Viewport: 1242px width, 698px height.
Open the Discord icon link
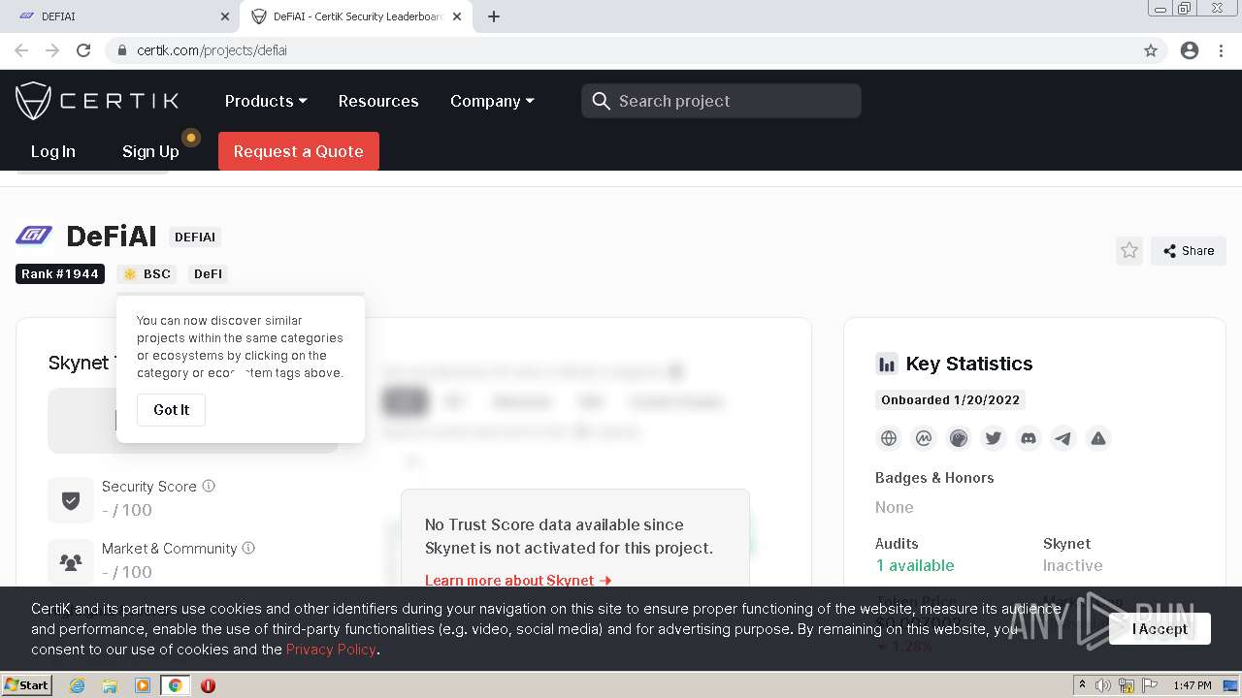click(1029, 438)
